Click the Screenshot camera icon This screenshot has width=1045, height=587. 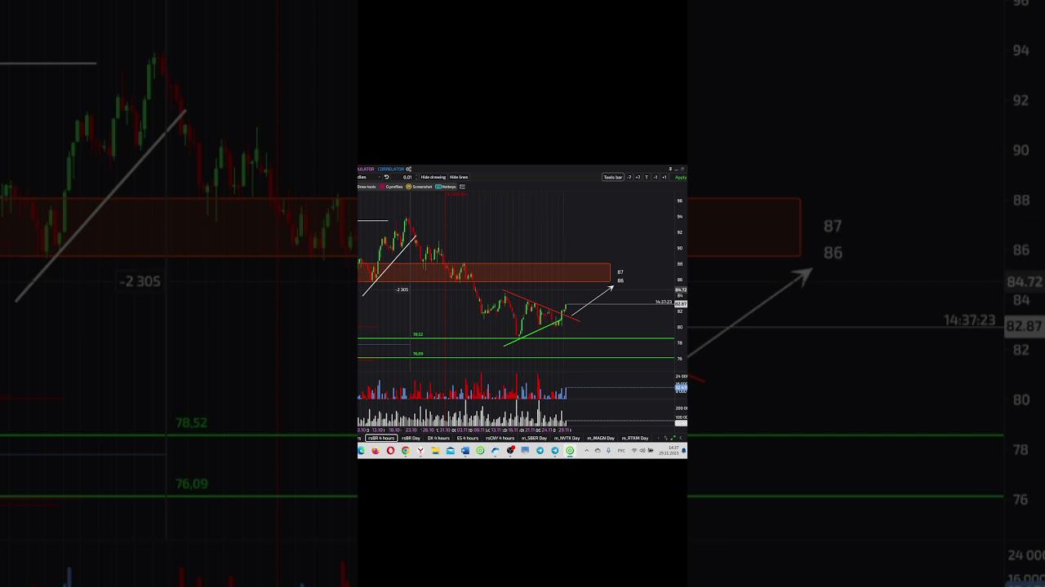[409, 187]
